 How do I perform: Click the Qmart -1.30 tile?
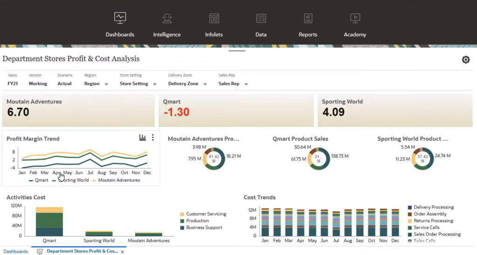click(x=236, y=111)
